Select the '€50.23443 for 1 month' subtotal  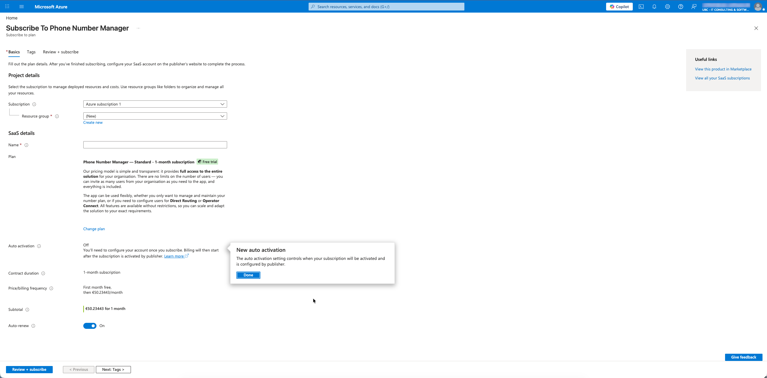105,309
